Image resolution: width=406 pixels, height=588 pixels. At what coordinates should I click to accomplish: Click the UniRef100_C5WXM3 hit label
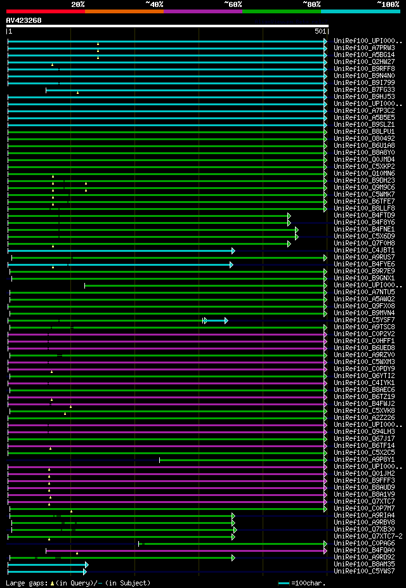coord(364,363)
